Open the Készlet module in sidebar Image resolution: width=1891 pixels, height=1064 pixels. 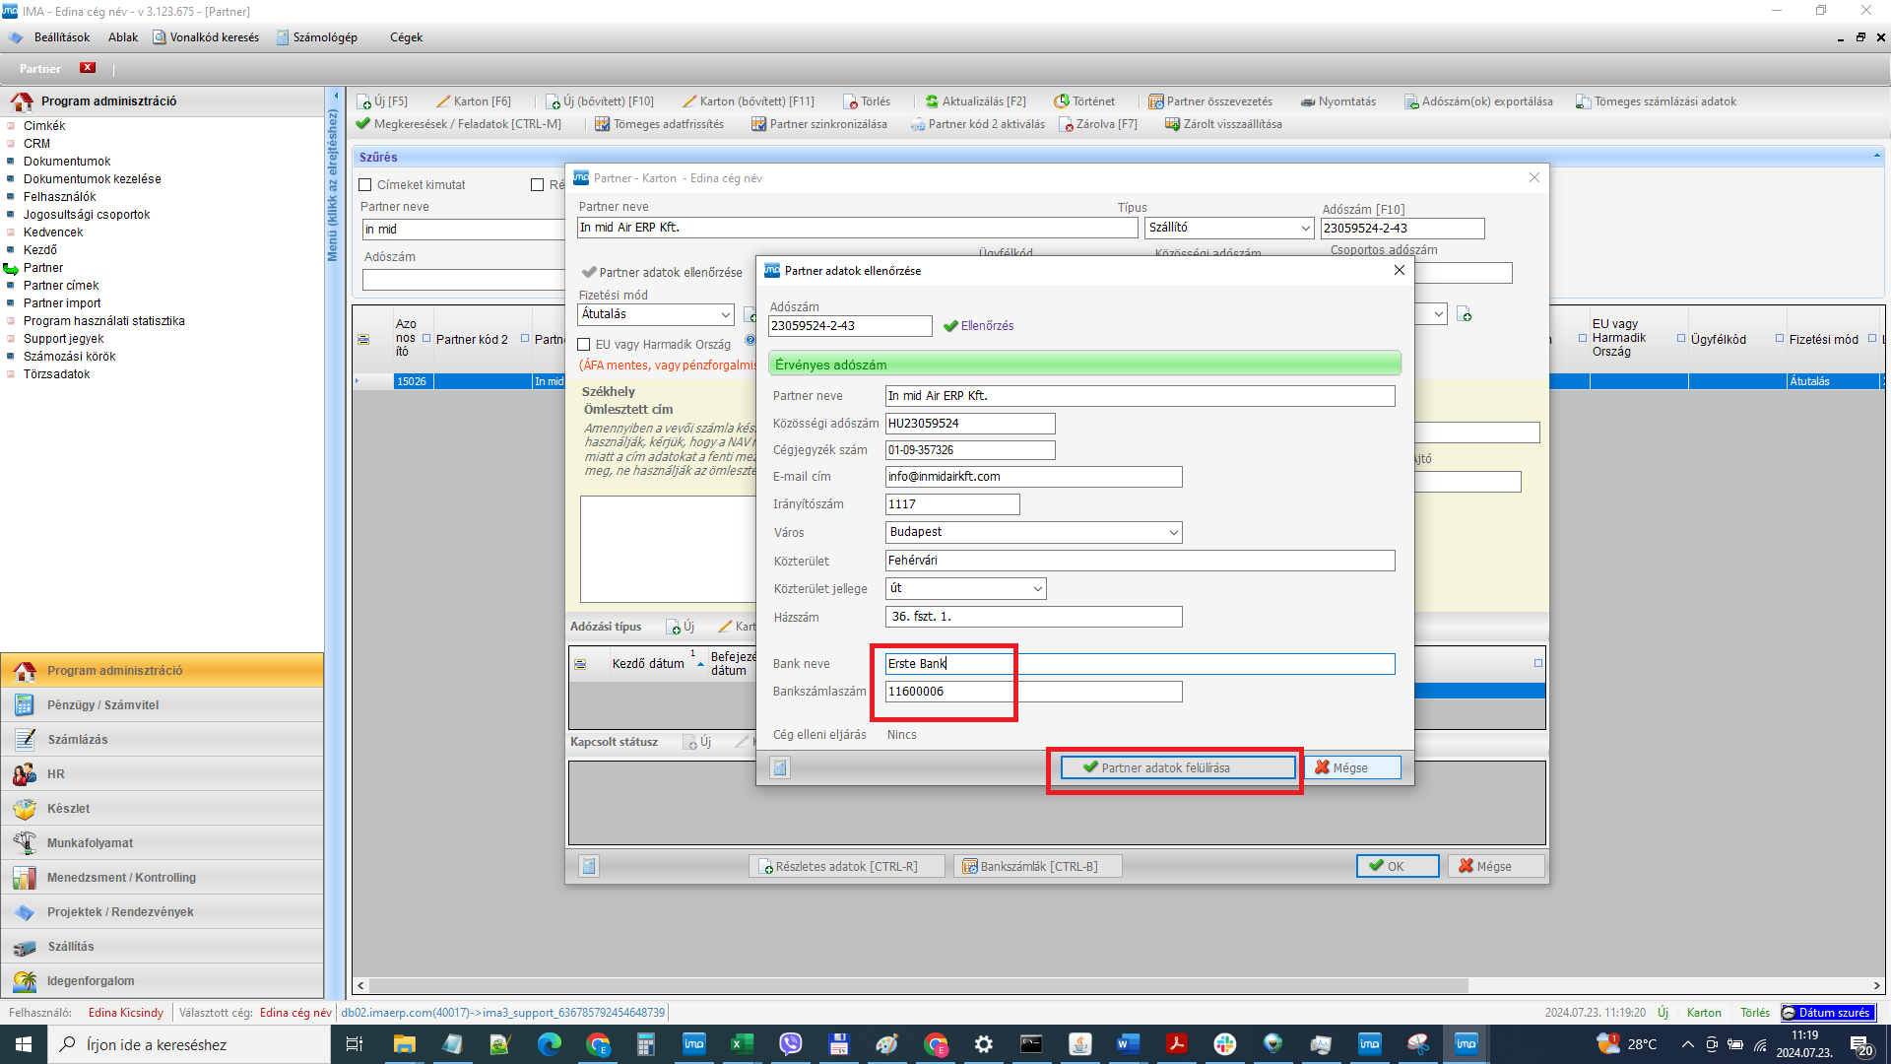tap(68, 808)
